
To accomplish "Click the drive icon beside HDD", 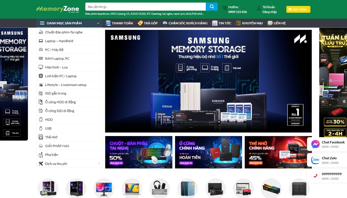I will point(41,120).
